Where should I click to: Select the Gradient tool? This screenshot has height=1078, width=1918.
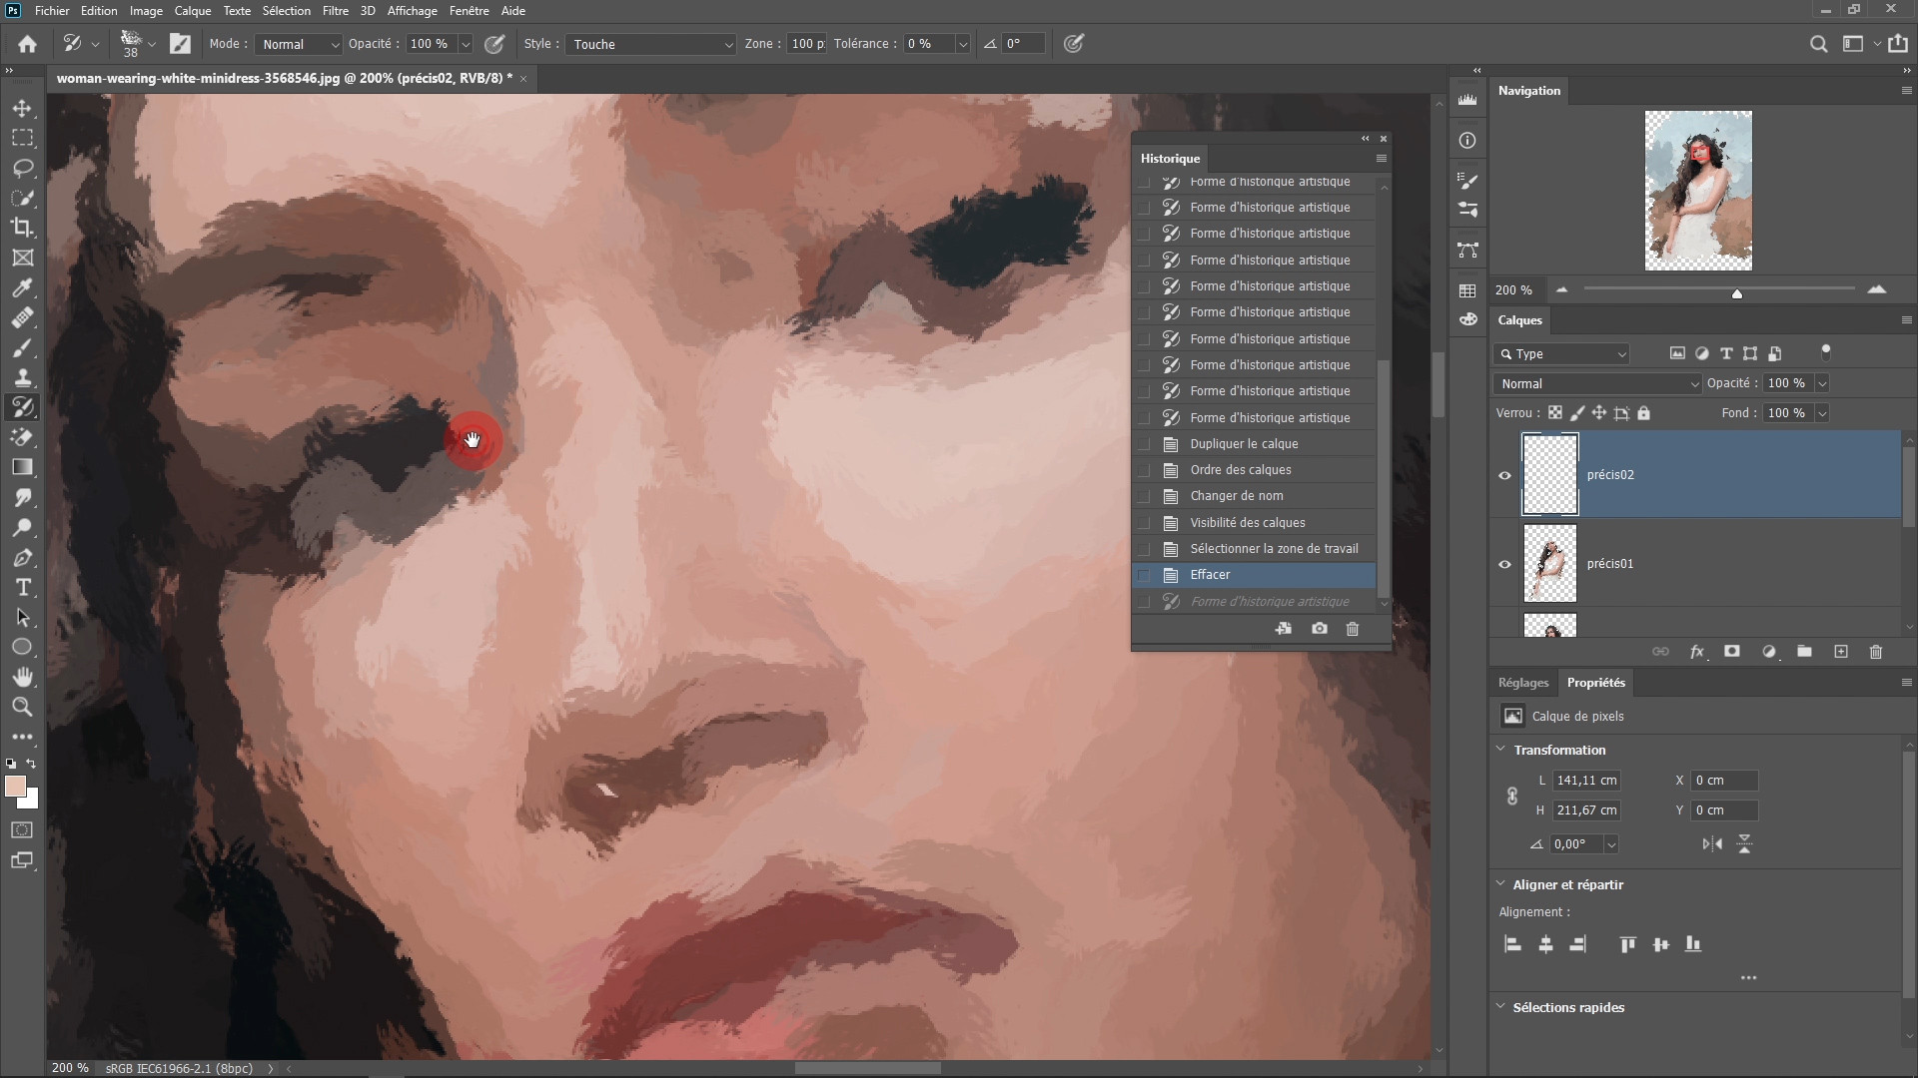pos(22,467)
